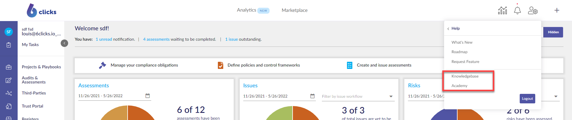This screenshot has width=572, height=120.
Task: Click the Registers sidebar icon
Action: [x=9, y=118]
